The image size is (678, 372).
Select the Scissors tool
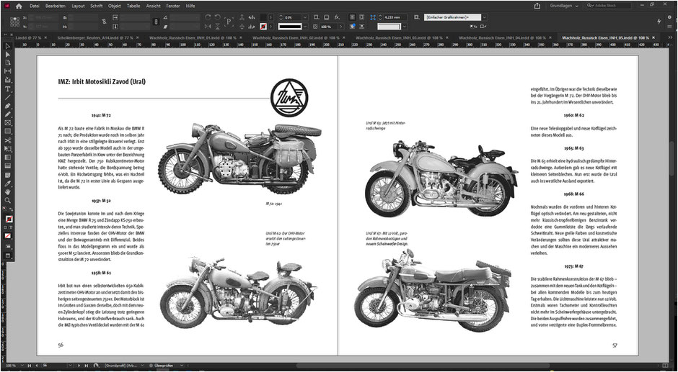8,140
